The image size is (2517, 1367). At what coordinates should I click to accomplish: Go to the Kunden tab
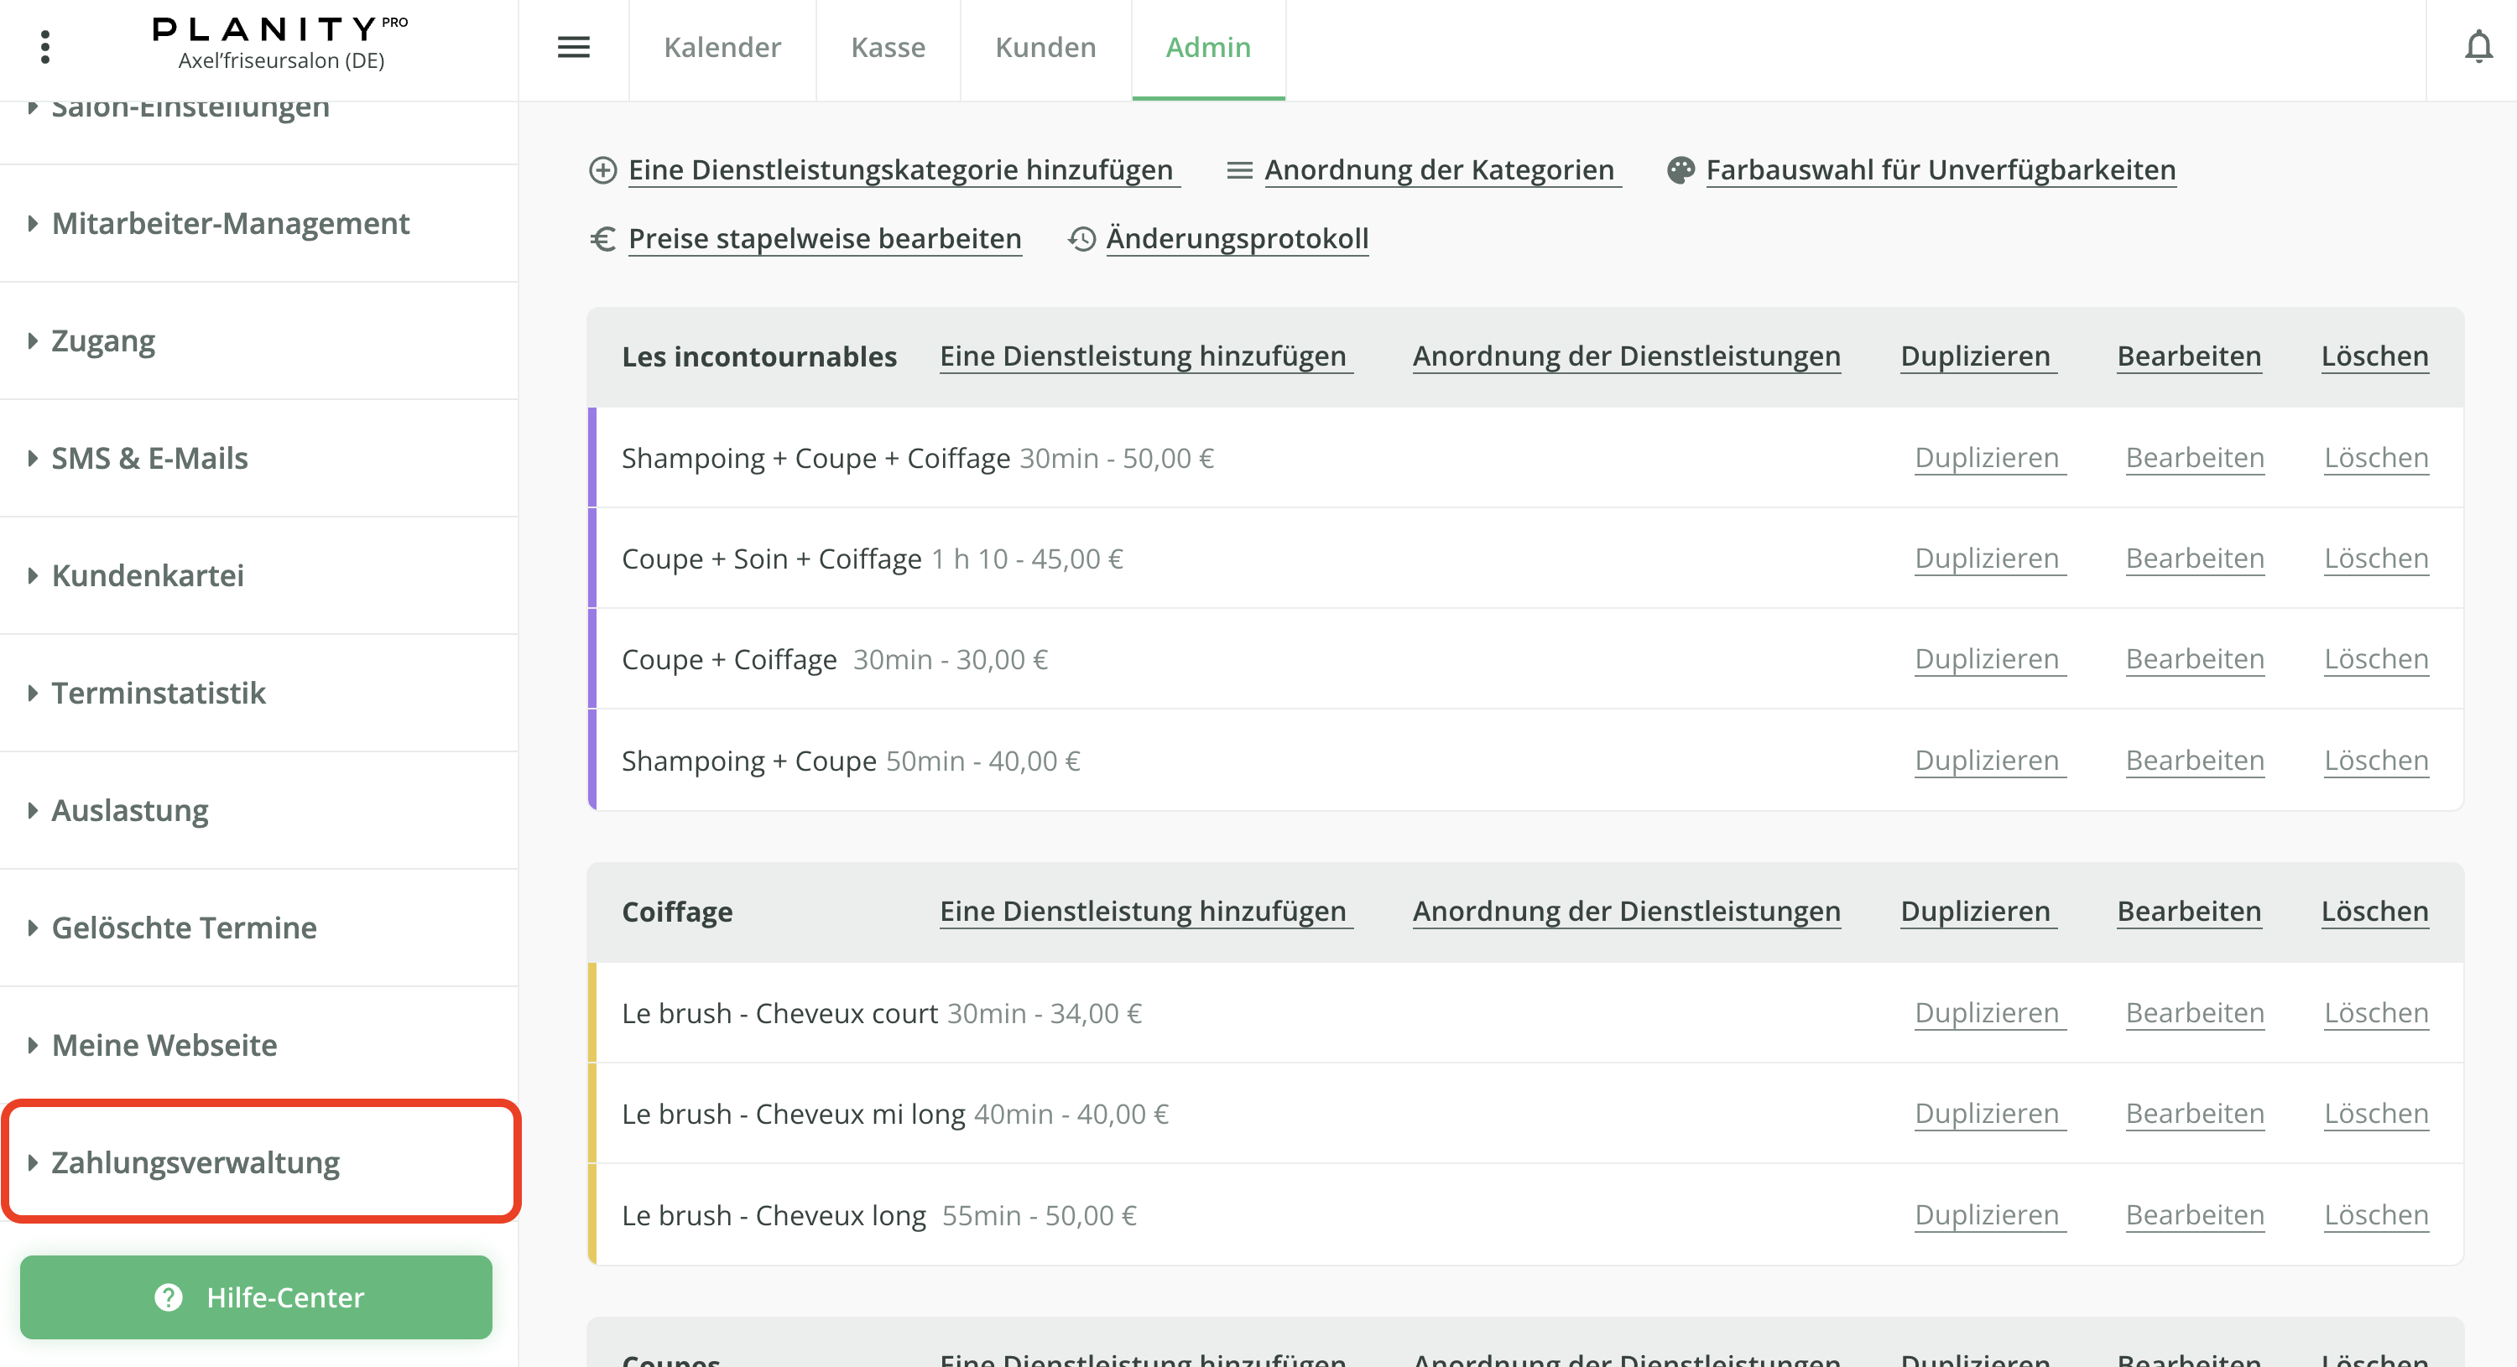(1045, 47)
